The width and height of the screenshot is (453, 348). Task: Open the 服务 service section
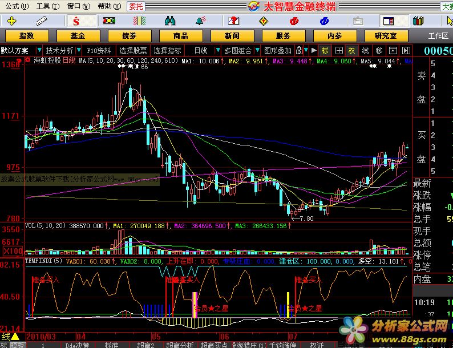coord(284,36)
